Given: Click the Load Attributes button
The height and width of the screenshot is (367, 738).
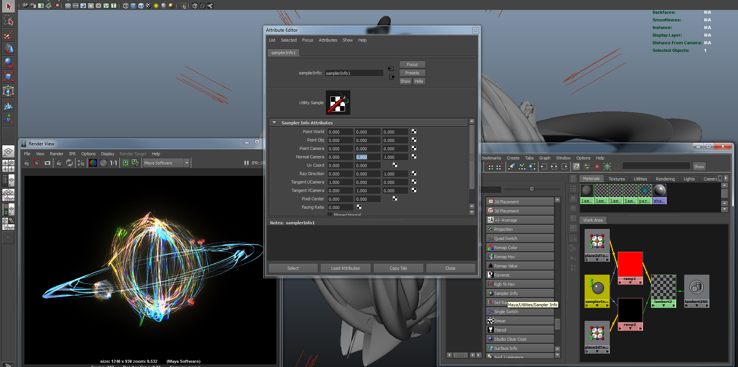Looking at the screenshot, I should (345, 268).
